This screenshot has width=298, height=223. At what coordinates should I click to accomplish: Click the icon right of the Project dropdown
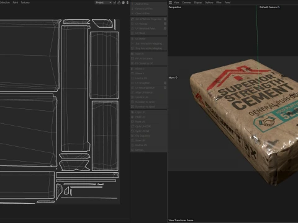pyautogui.click(x=114, y=2)
